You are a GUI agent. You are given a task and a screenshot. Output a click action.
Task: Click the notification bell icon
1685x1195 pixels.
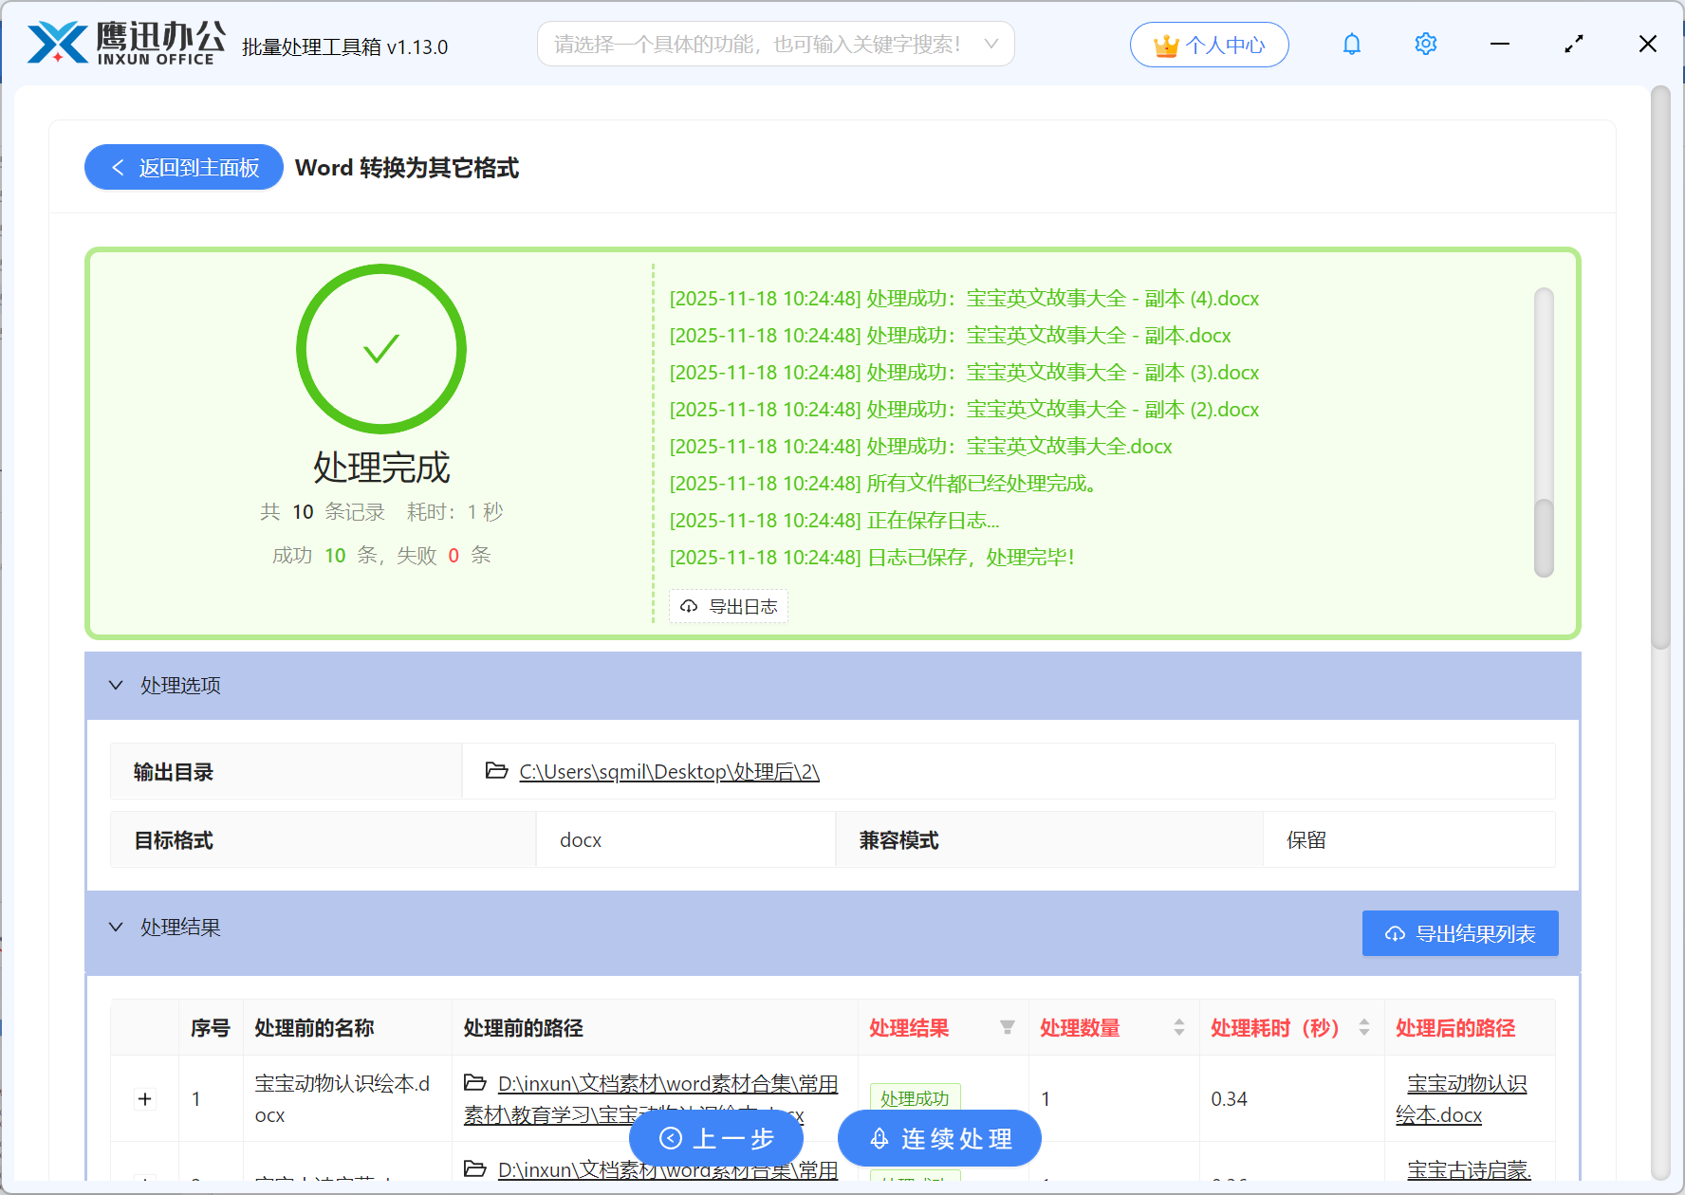click(x=1351, y=44)
